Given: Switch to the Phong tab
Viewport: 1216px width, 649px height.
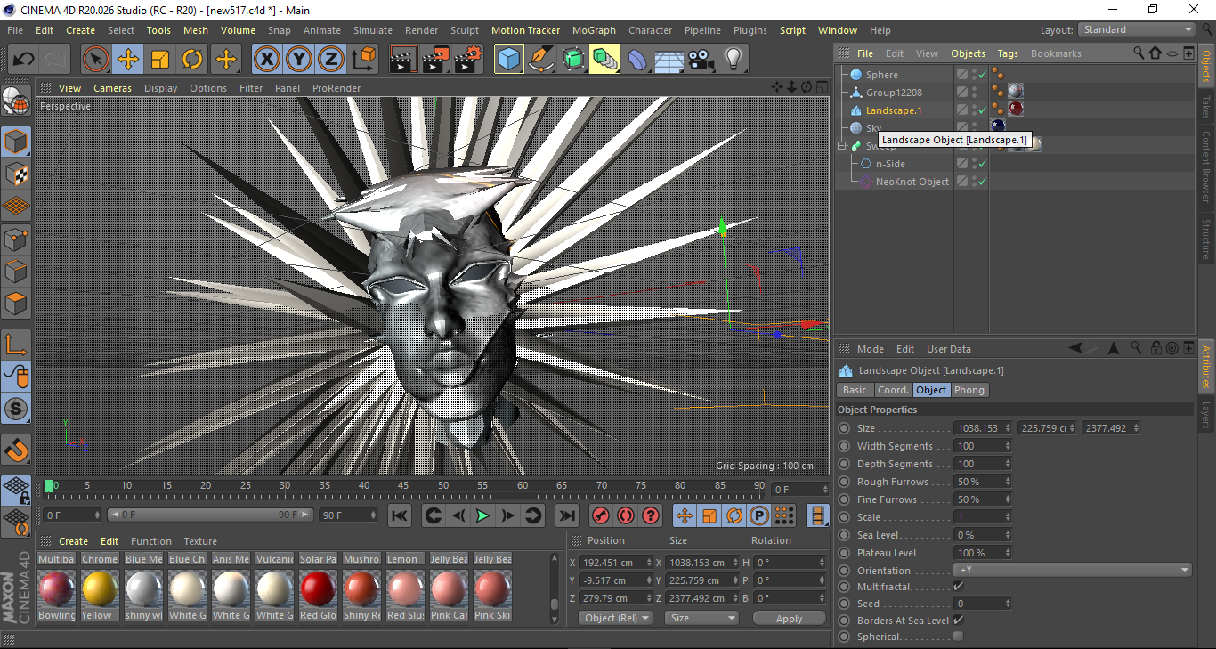Looking at the screenshot, I should point(969,390).
